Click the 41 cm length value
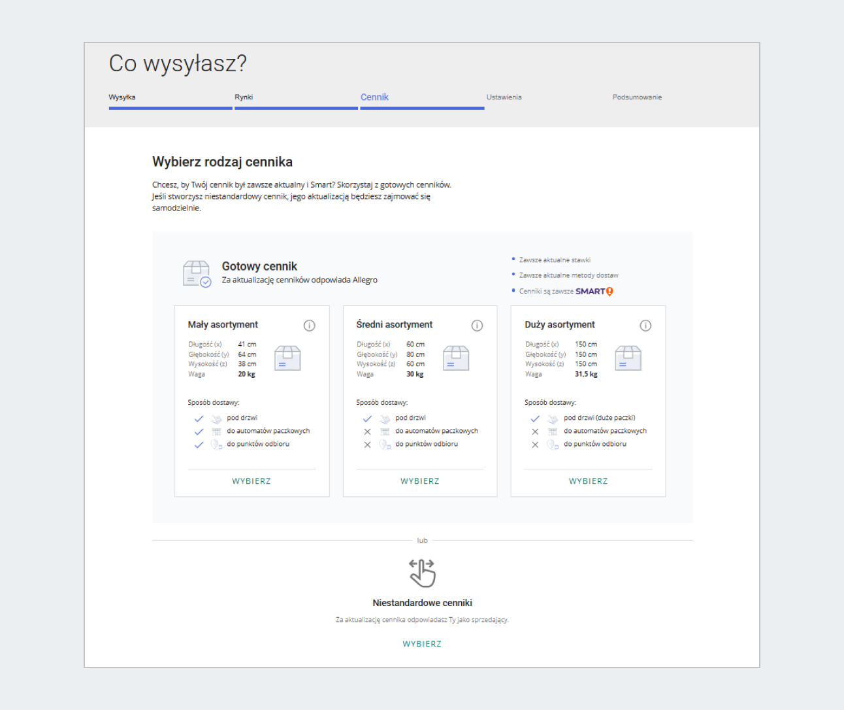The height and width of the screenshot is (710, 844). tap(247, 345)
